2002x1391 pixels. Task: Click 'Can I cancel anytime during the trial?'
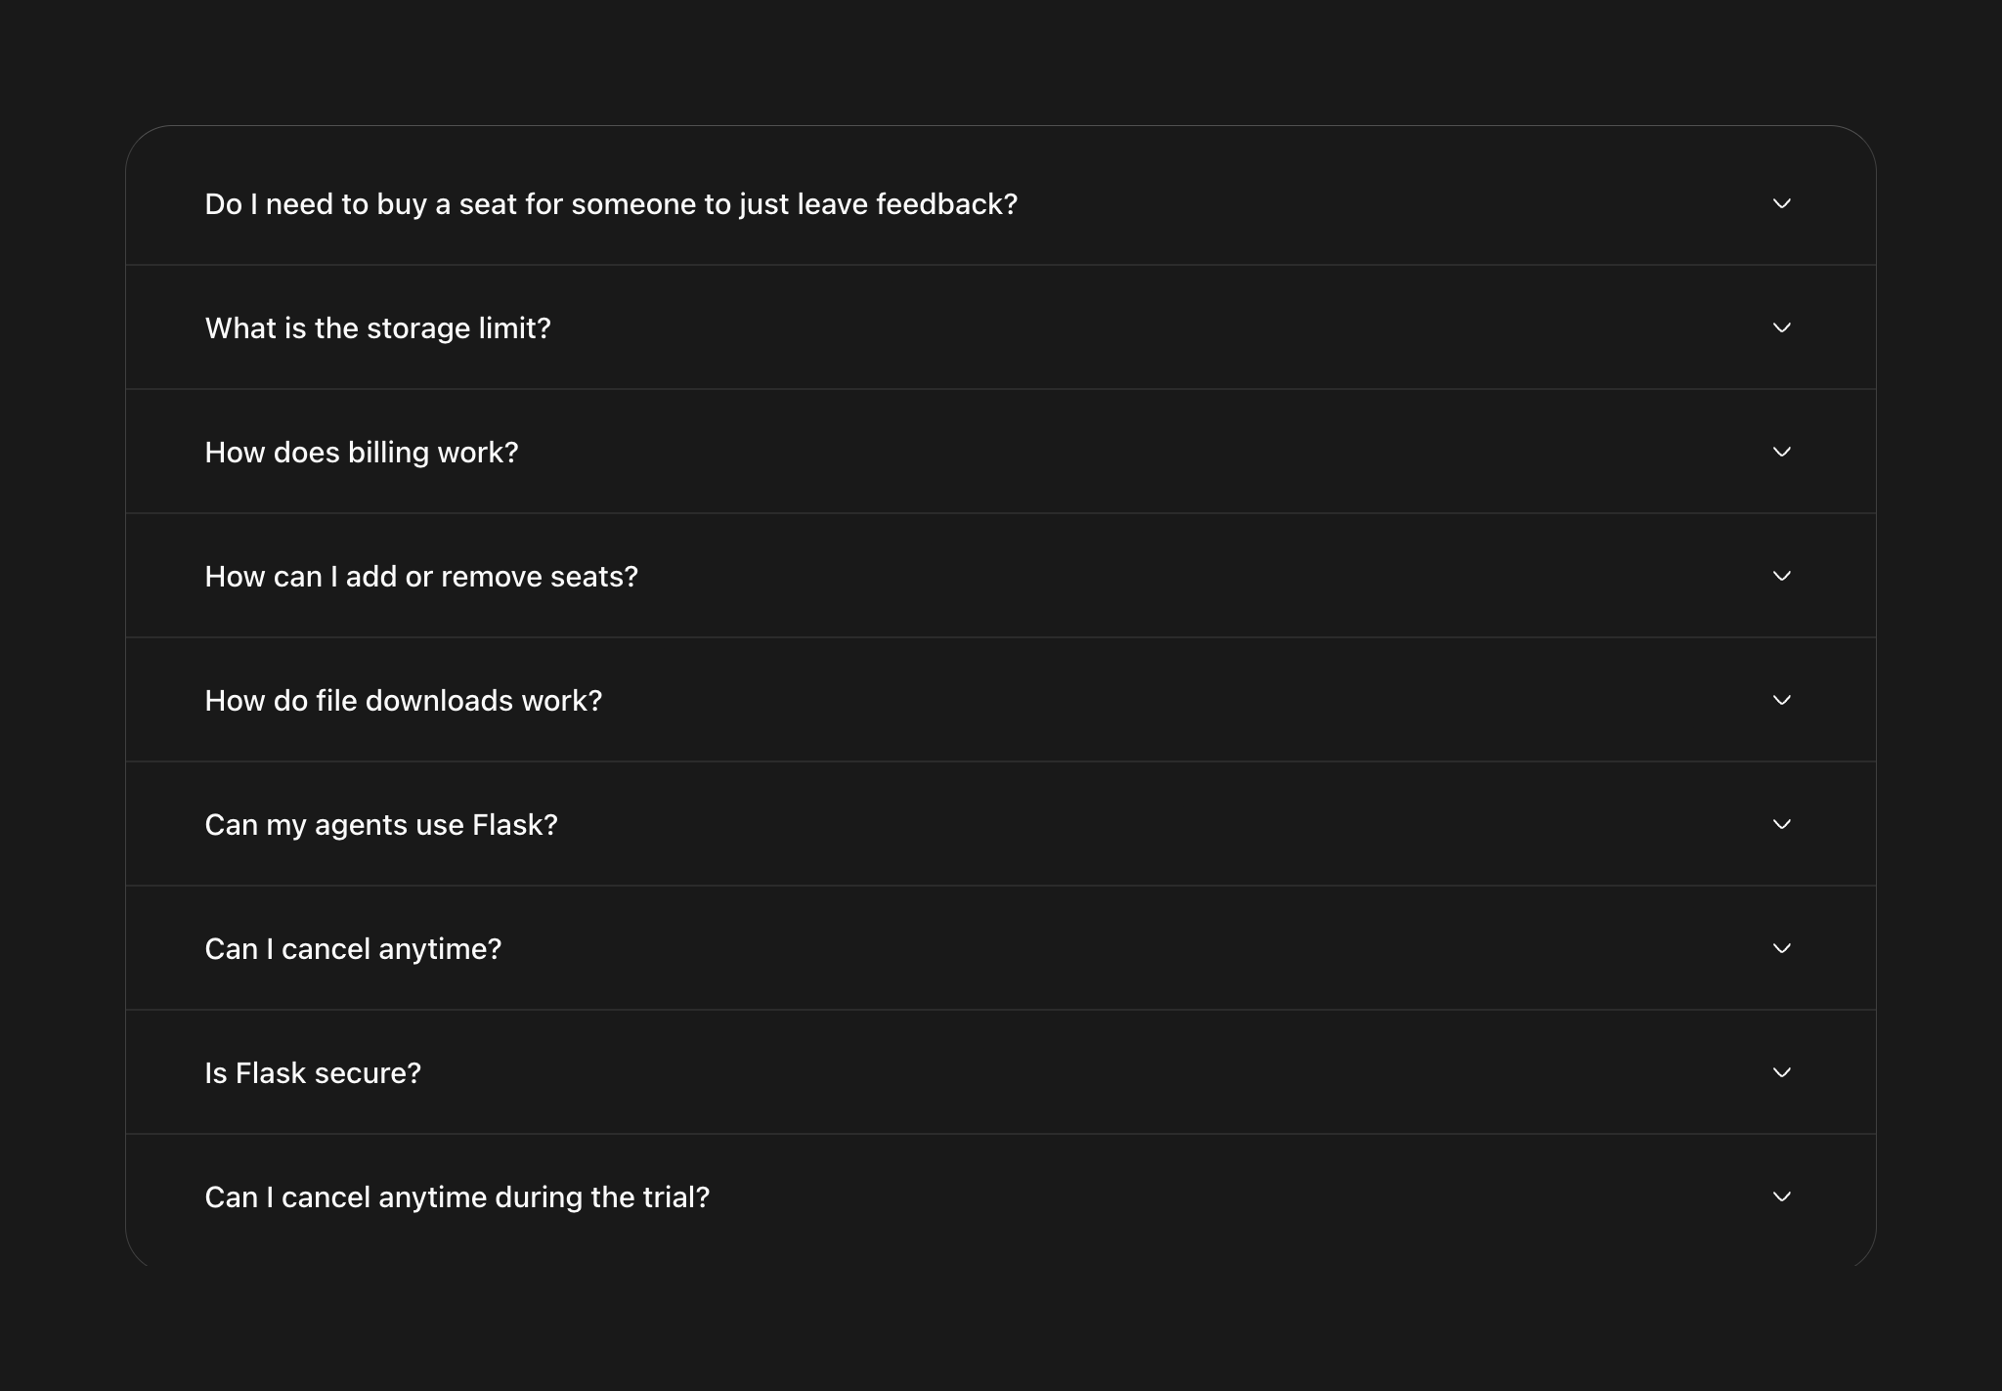tap(457, 1197)
